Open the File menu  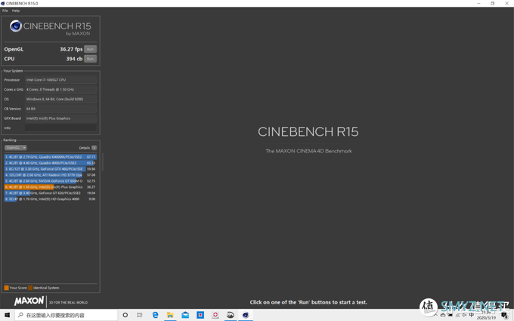coord(5,11)
